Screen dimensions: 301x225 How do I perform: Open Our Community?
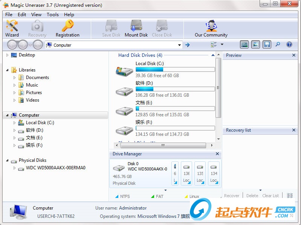[211, 28]
